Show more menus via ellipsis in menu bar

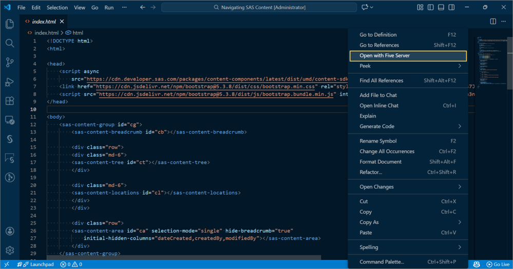[x=124, y=7]
